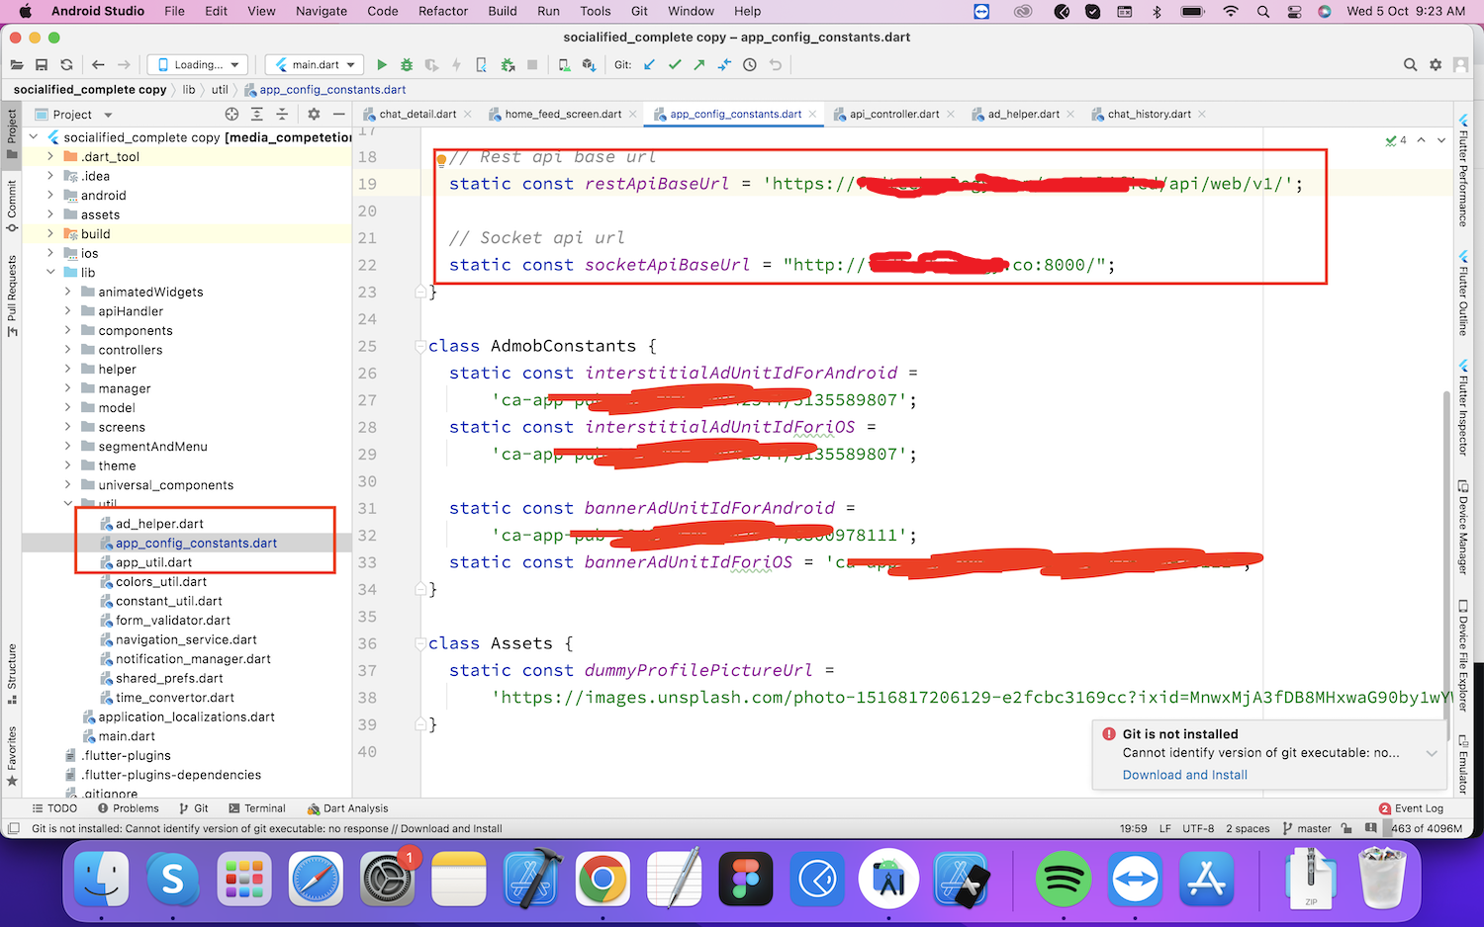Click the Download and Install link
This screenshot has width=1484, height=927.
point(1184,775)
